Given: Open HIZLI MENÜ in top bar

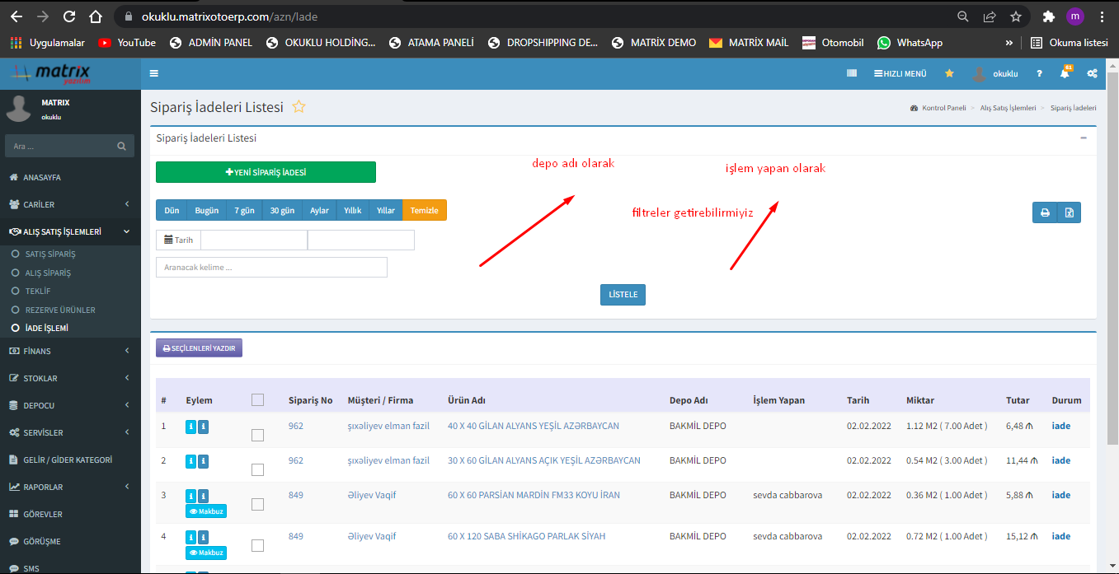Looking at the screenshot, I should (x=900, y=73).
